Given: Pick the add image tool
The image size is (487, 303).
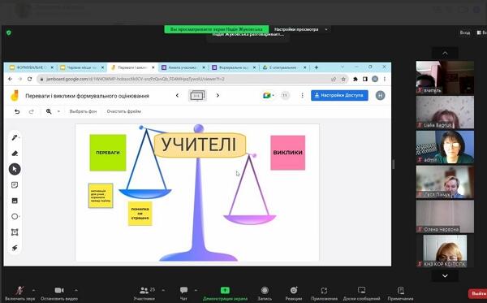Looking at the screenshot, I should click(15, 201).
